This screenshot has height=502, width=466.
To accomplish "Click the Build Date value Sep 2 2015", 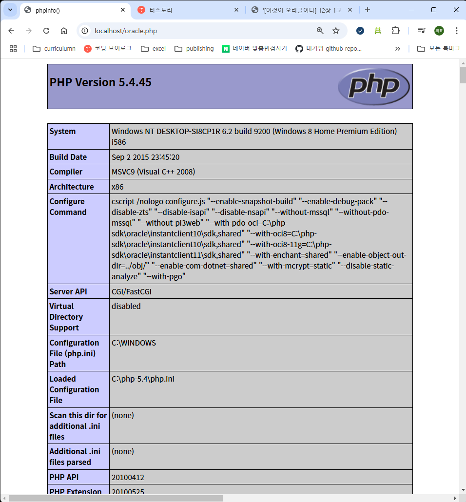I will pyautogui.click(x=145, y=157).
